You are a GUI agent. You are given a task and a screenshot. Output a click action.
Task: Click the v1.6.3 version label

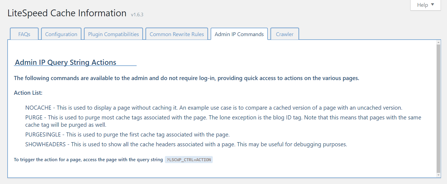[x=137, y=15]
